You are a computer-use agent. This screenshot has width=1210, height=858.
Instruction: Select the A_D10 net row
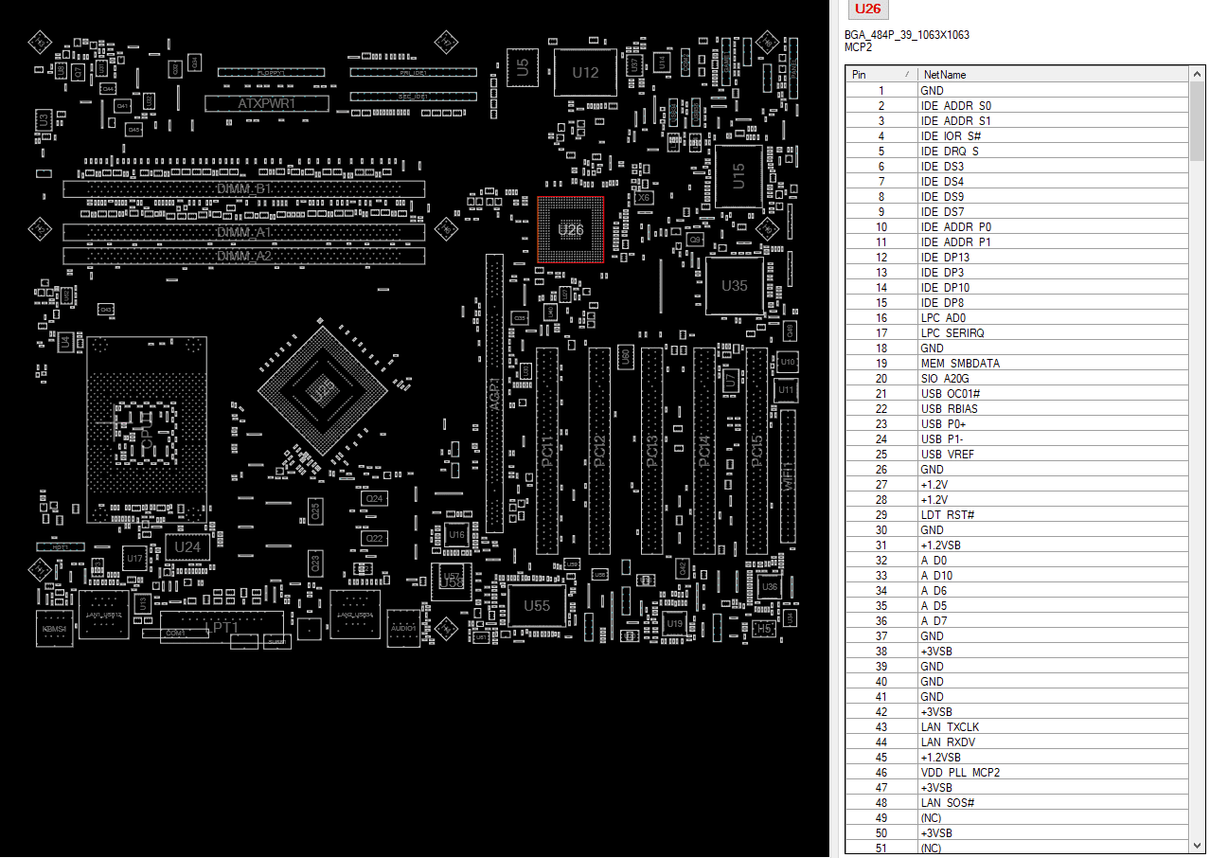(x=1018, y=576)
